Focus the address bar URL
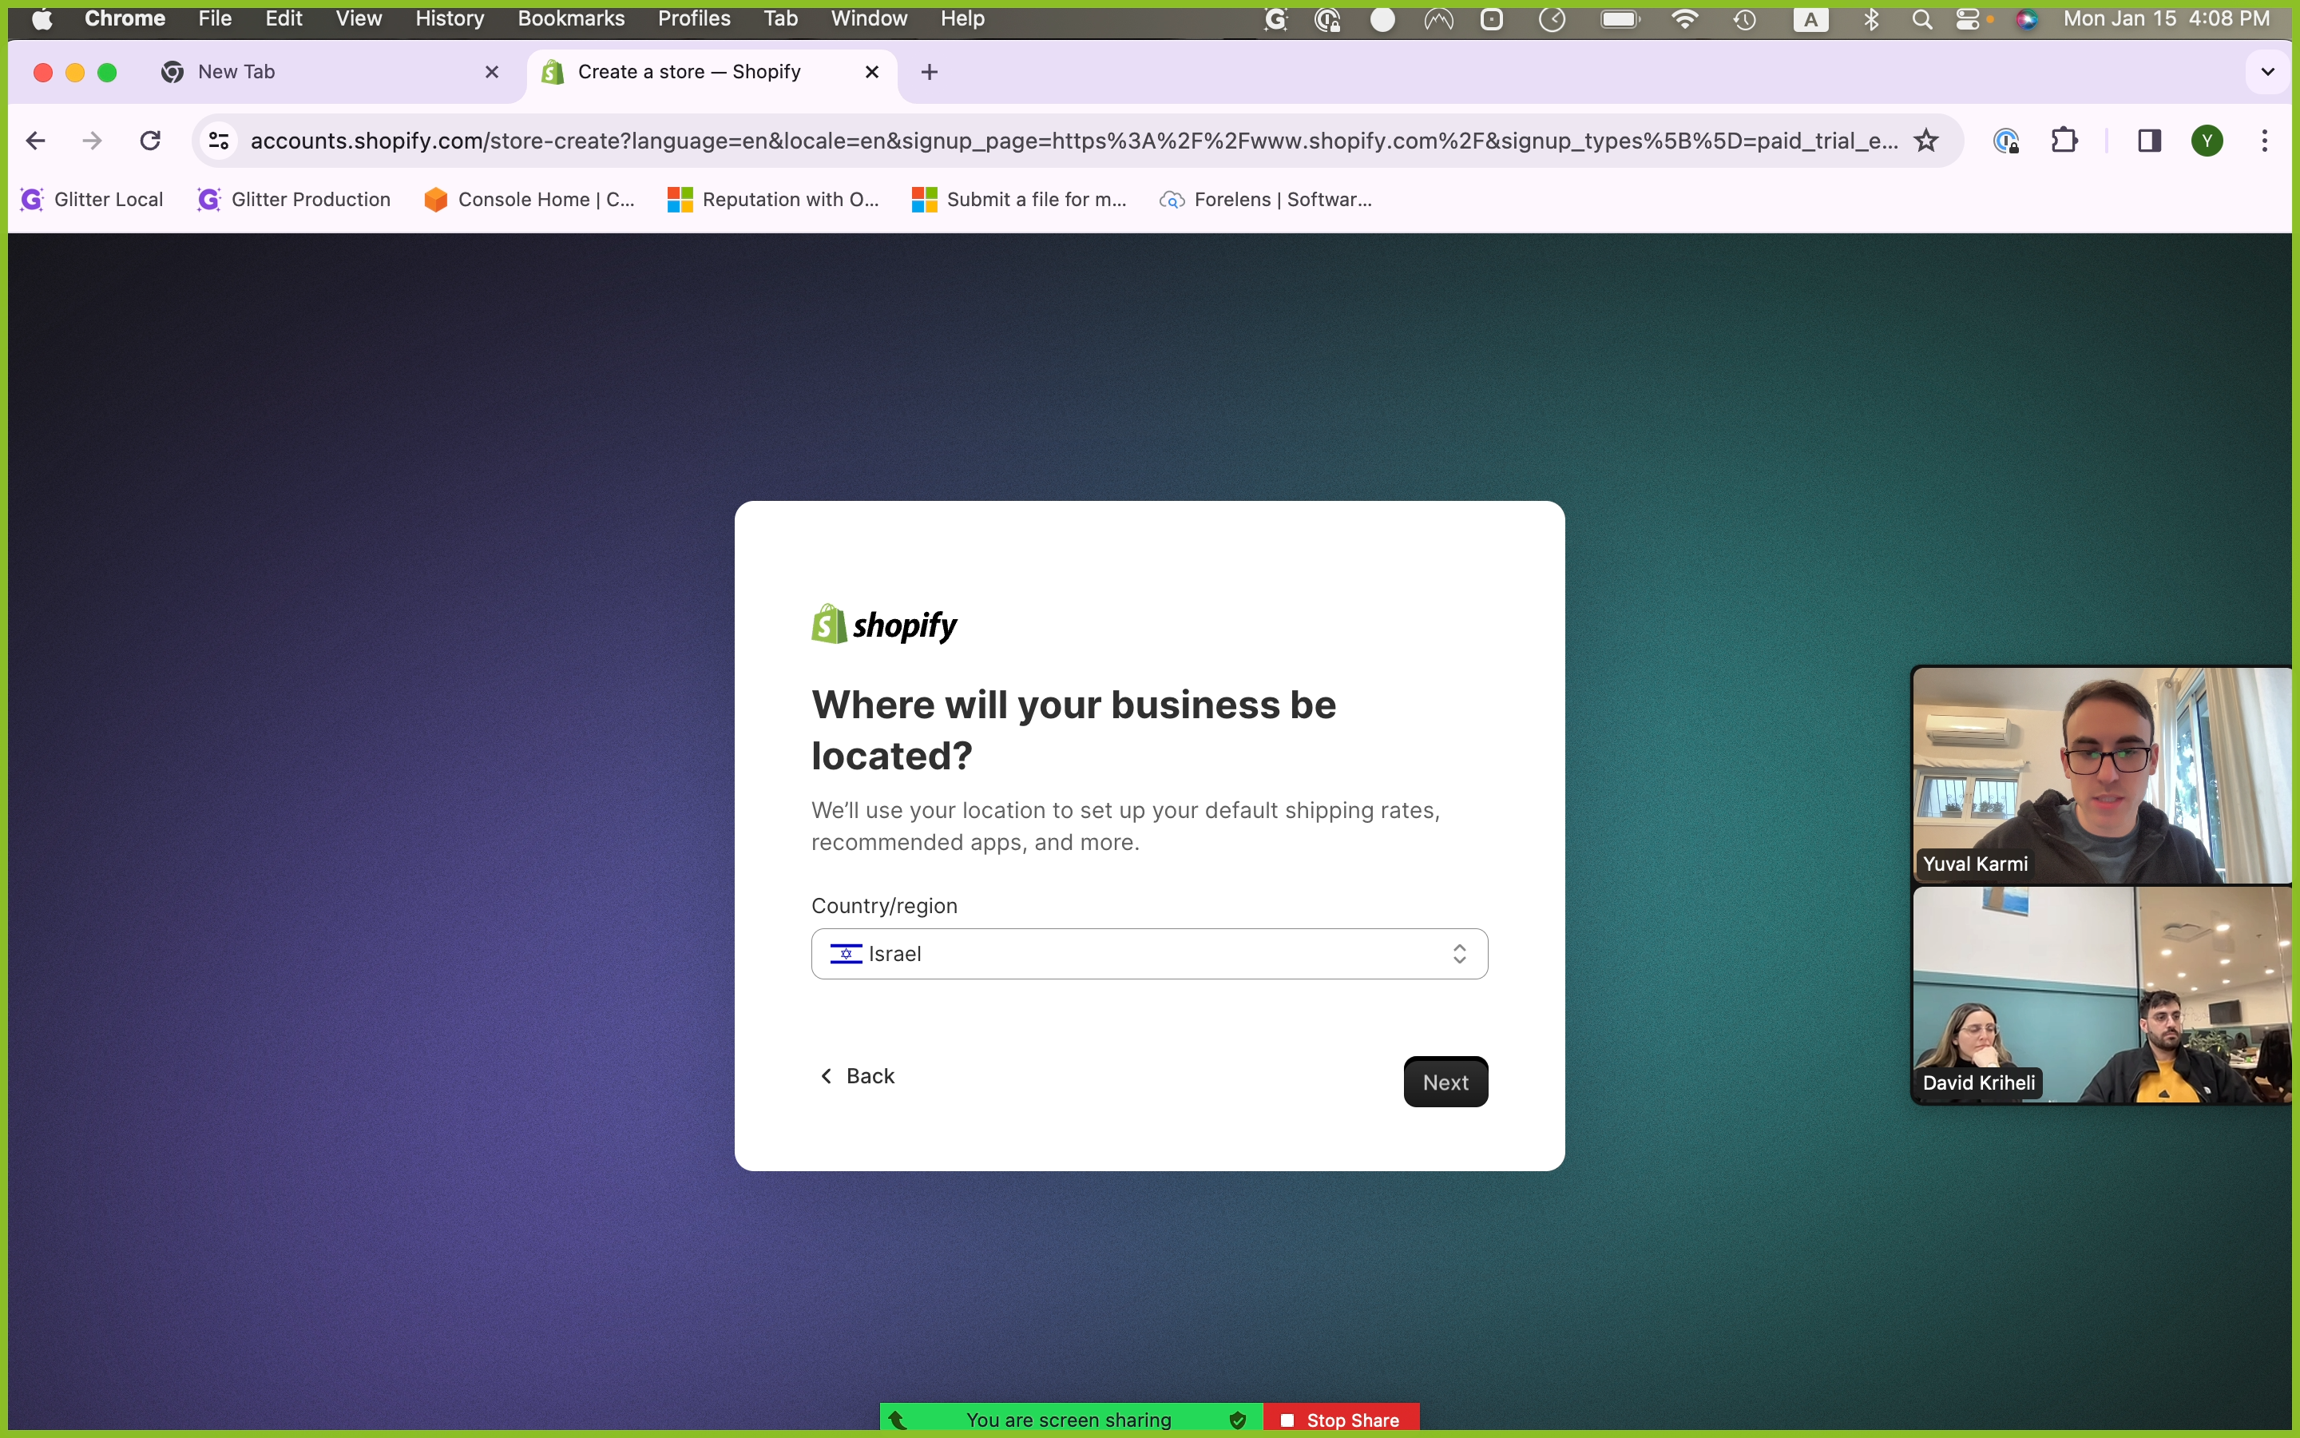 [x=1074, y=141]
